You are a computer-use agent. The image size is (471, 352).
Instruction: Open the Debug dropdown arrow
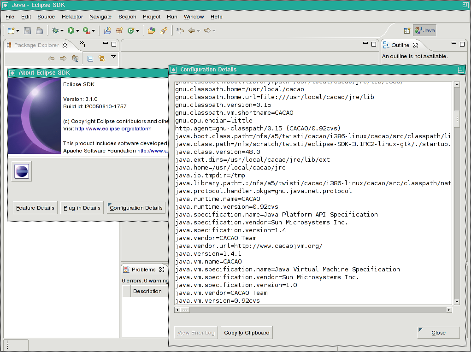(x=62, y=30)
